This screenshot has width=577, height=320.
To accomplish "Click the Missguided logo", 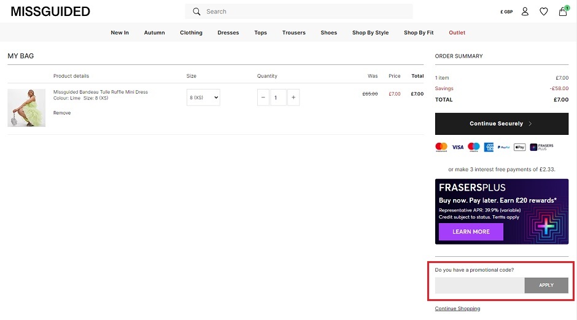I will pyautogui.click(x=50, y=12).
